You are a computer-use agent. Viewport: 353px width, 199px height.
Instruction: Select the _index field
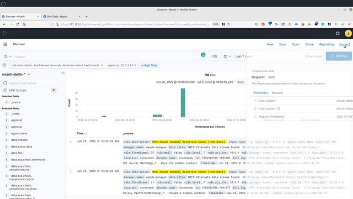(x=15, y=114)
